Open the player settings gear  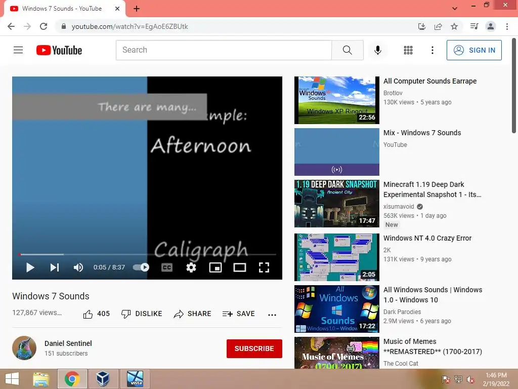click(x=191, y=267)
